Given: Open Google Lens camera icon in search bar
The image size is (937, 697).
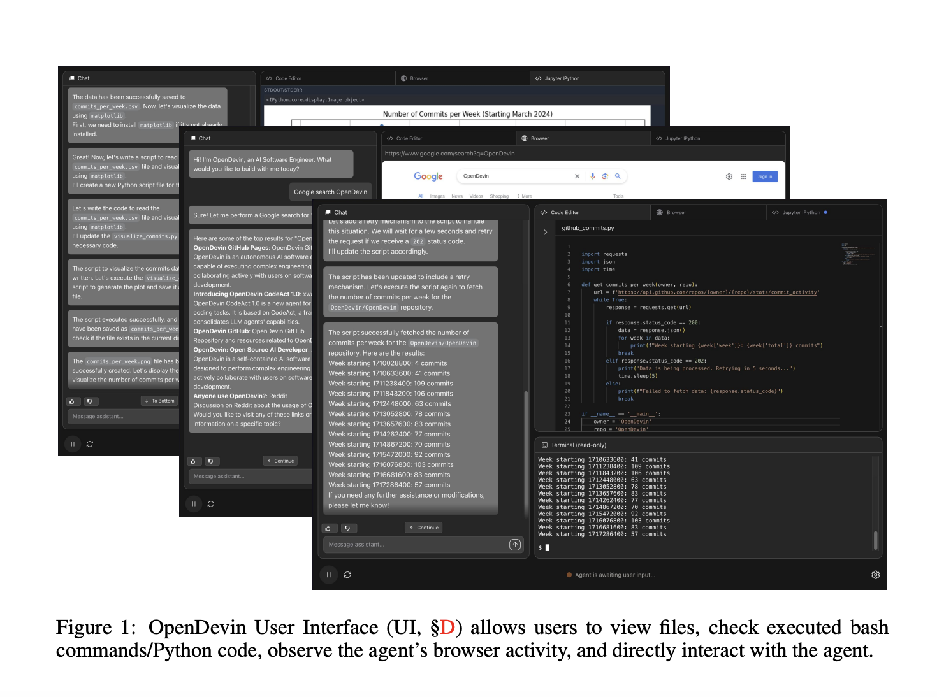Looking at the screenshot, I should pos(605,176).
